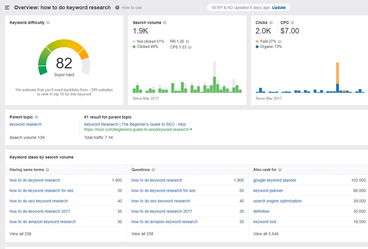Click help icon beside CPC
This screenshot has width=368, height=249.
tap(292, 23)
